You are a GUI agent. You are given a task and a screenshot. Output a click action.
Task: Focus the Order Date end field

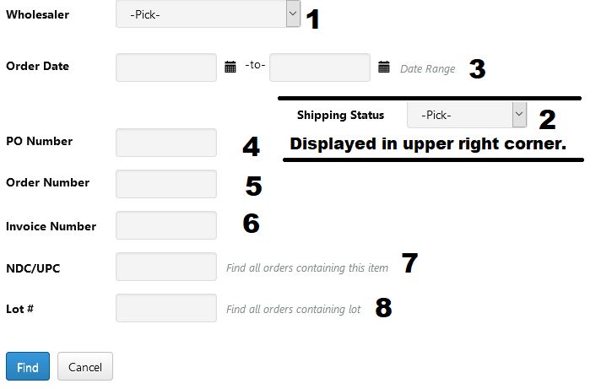tap(320, 68)
